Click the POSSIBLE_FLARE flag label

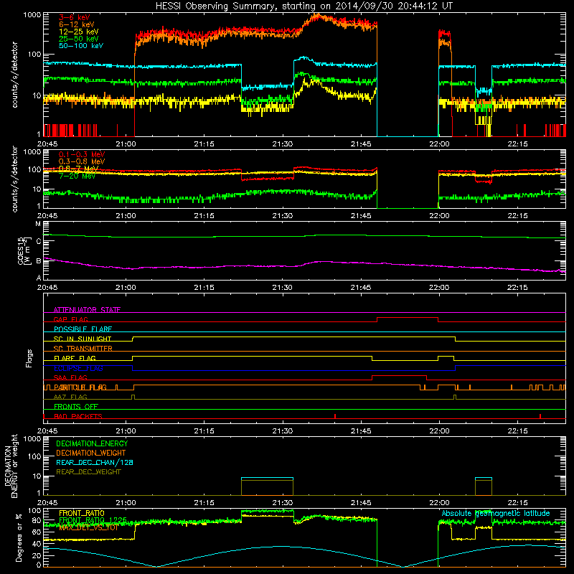coord(83,329)
